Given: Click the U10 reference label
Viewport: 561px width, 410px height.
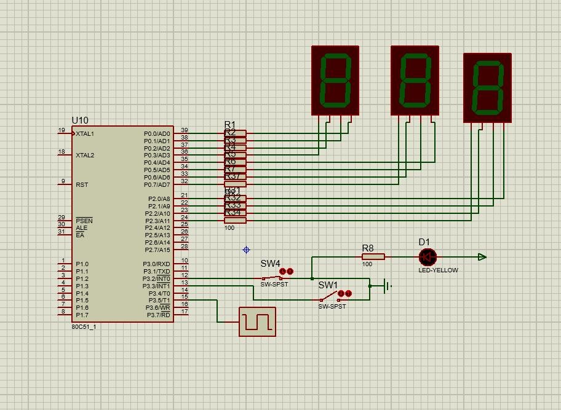Looking at the screenshot, I should pos(80,120).
